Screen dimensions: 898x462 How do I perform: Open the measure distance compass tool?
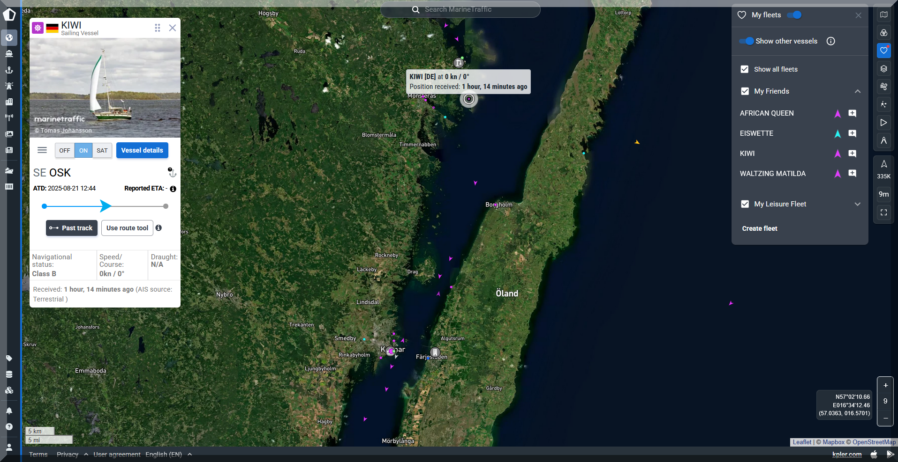(883, 140)
